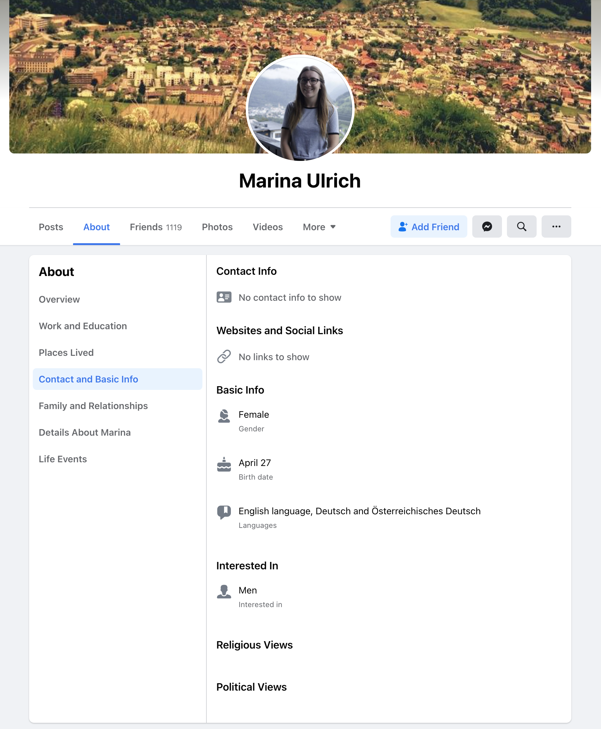Image resolution: width=601 pixels, height=729 pixels.
Task: Select Contact and Basic Info
Action: 117,379
